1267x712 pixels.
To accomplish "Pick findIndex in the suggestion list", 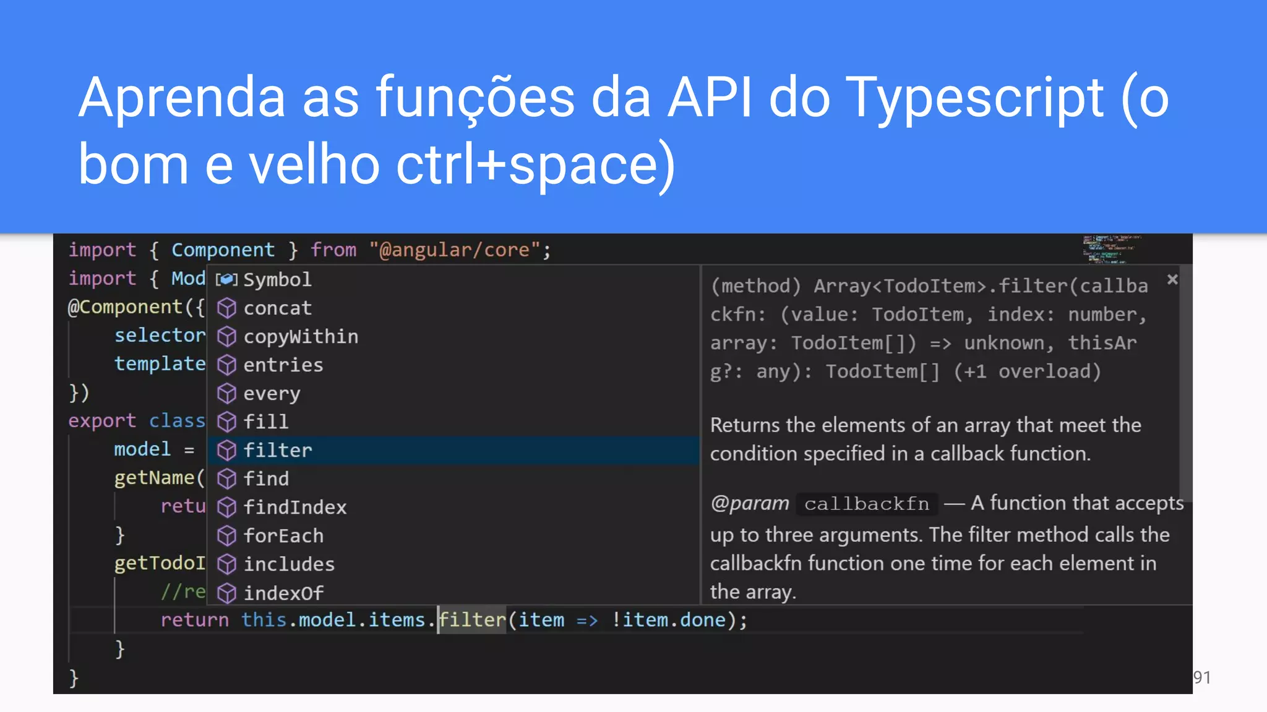I will pos(453,507).
